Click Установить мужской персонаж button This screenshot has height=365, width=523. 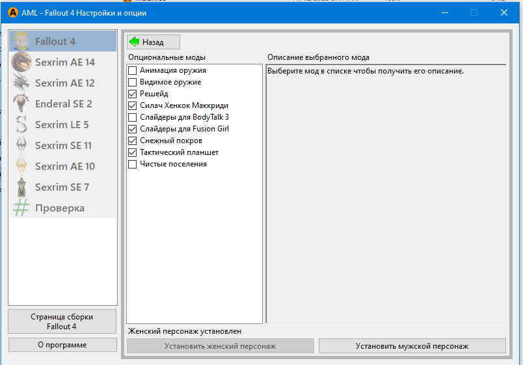pyautogui.click(x=412, y=346)
